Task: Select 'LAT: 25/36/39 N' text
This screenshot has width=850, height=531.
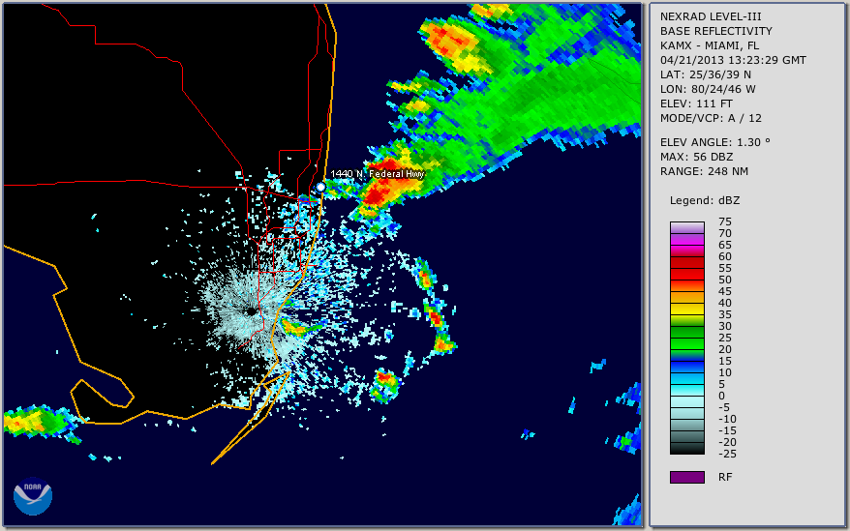Action: pos(705,74)
